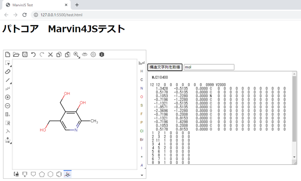Click the atom mapping tool icon
Viewport: 301px width, 181px height.
(x=8, y=131)
